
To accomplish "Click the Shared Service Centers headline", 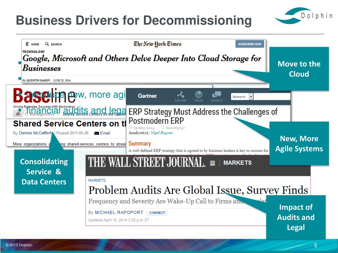I will [69, 124].
